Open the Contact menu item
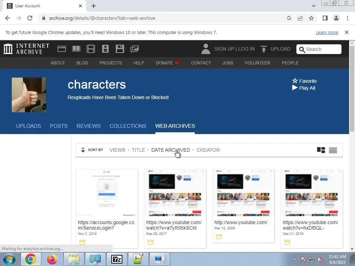The width and height of the screenshot is (355, 266). pos(201,63)
